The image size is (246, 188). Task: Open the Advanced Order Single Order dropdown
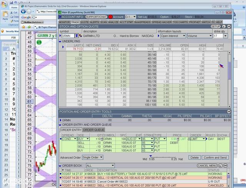pos(93,158)
